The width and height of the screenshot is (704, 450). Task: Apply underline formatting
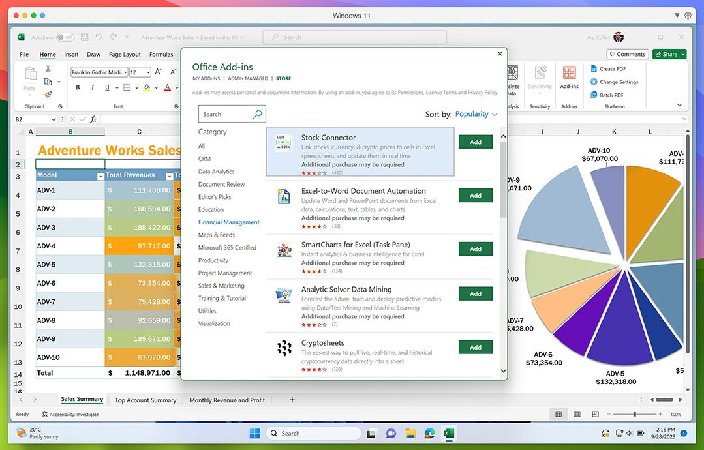click(x=106, y=87)
